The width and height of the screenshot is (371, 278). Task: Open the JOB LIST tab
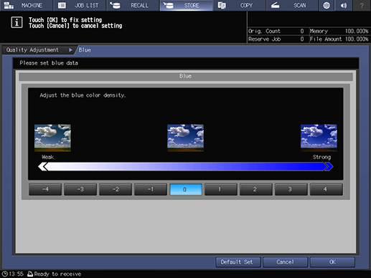pos(80,5)
